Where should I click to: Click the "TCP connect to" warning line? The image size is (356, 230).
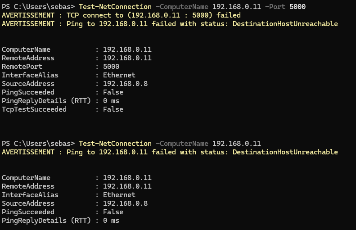(x=122, y=15)
